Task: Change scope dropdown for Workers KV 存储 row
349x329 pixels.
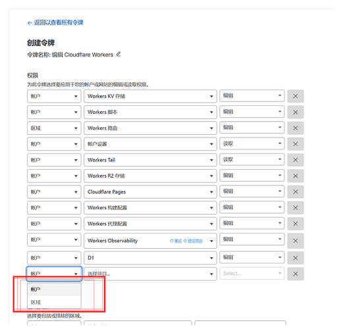Action: click(x=54, y=96)
